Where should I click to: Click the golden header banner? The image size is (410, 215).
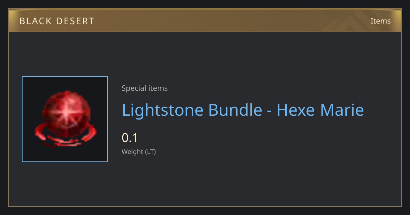click(205, 21)
